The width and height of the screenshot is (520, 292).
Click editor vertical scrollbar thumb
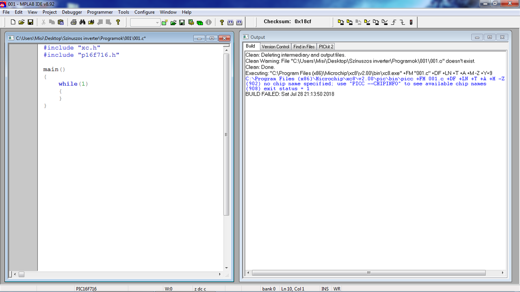226,134
